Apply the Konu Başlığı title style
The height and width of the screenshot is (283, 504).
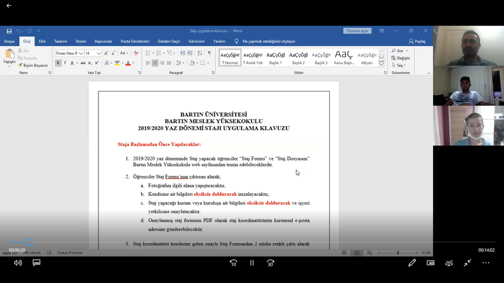pyautogui.click(x=344, y=58)
